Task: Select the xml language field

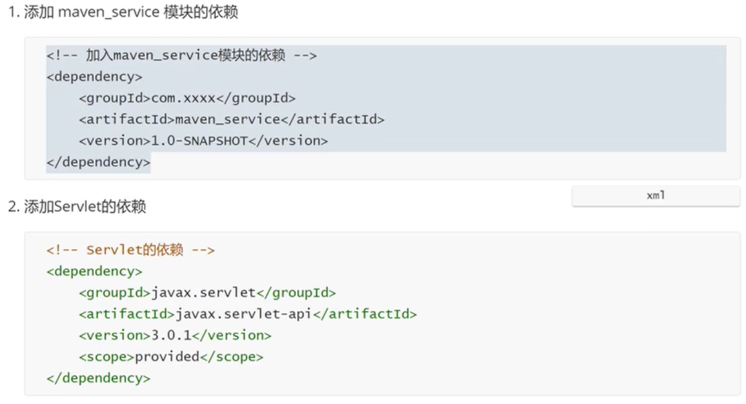Action: click(x=656, y=195)
